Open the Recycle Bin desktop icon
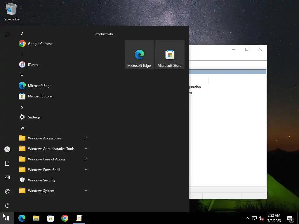The height and width of the screenshot is (224, 299). [x=11, y=12]
